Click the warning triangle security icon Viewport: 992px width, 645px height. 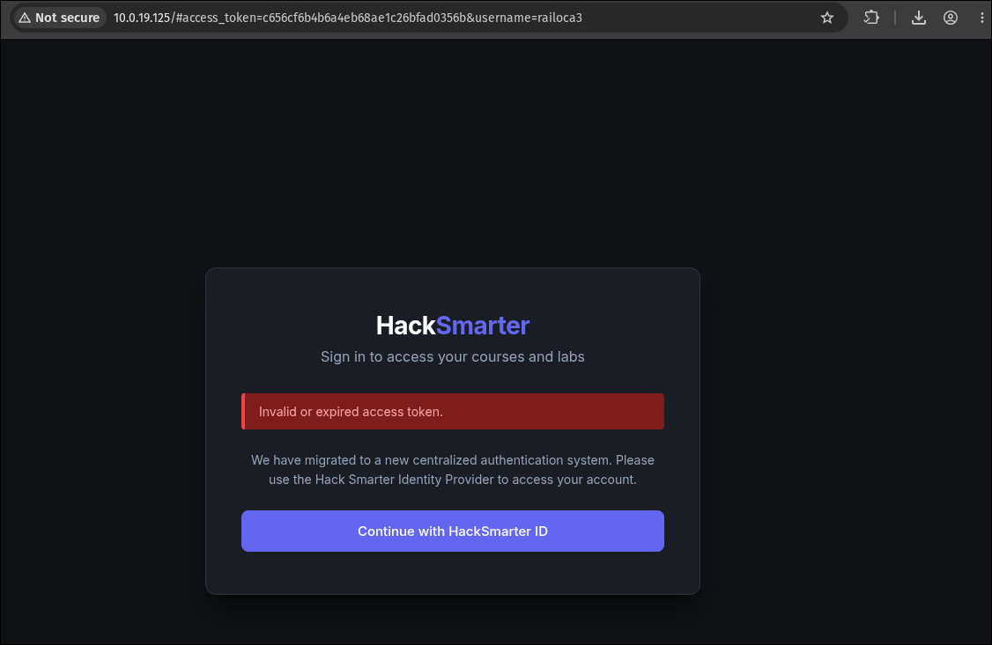coord(25,18)
